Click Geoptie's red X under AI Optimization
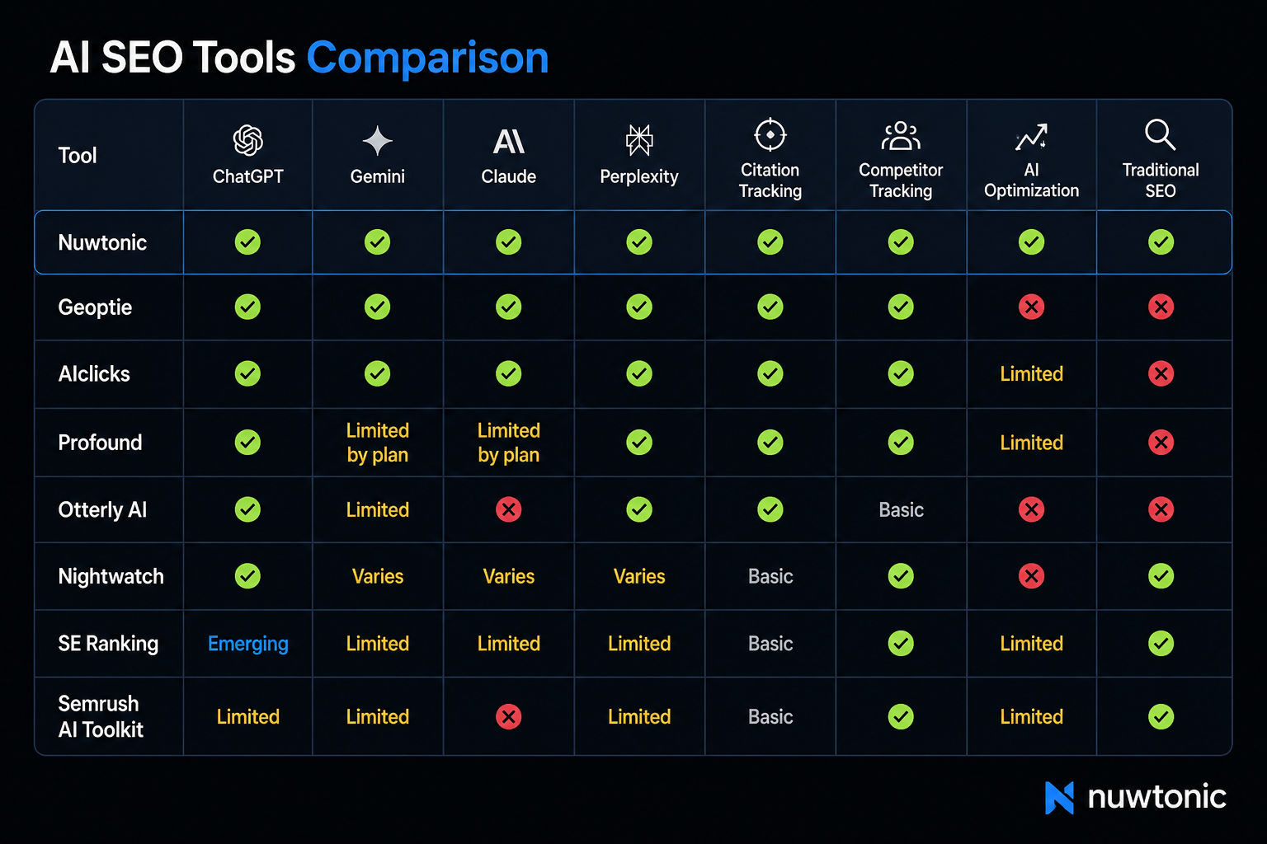 point(1031,307)
